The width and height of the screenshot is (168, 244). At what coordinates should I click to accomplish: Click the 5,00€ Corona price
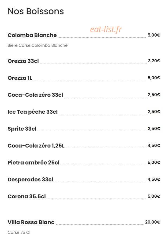click(154, 196)
